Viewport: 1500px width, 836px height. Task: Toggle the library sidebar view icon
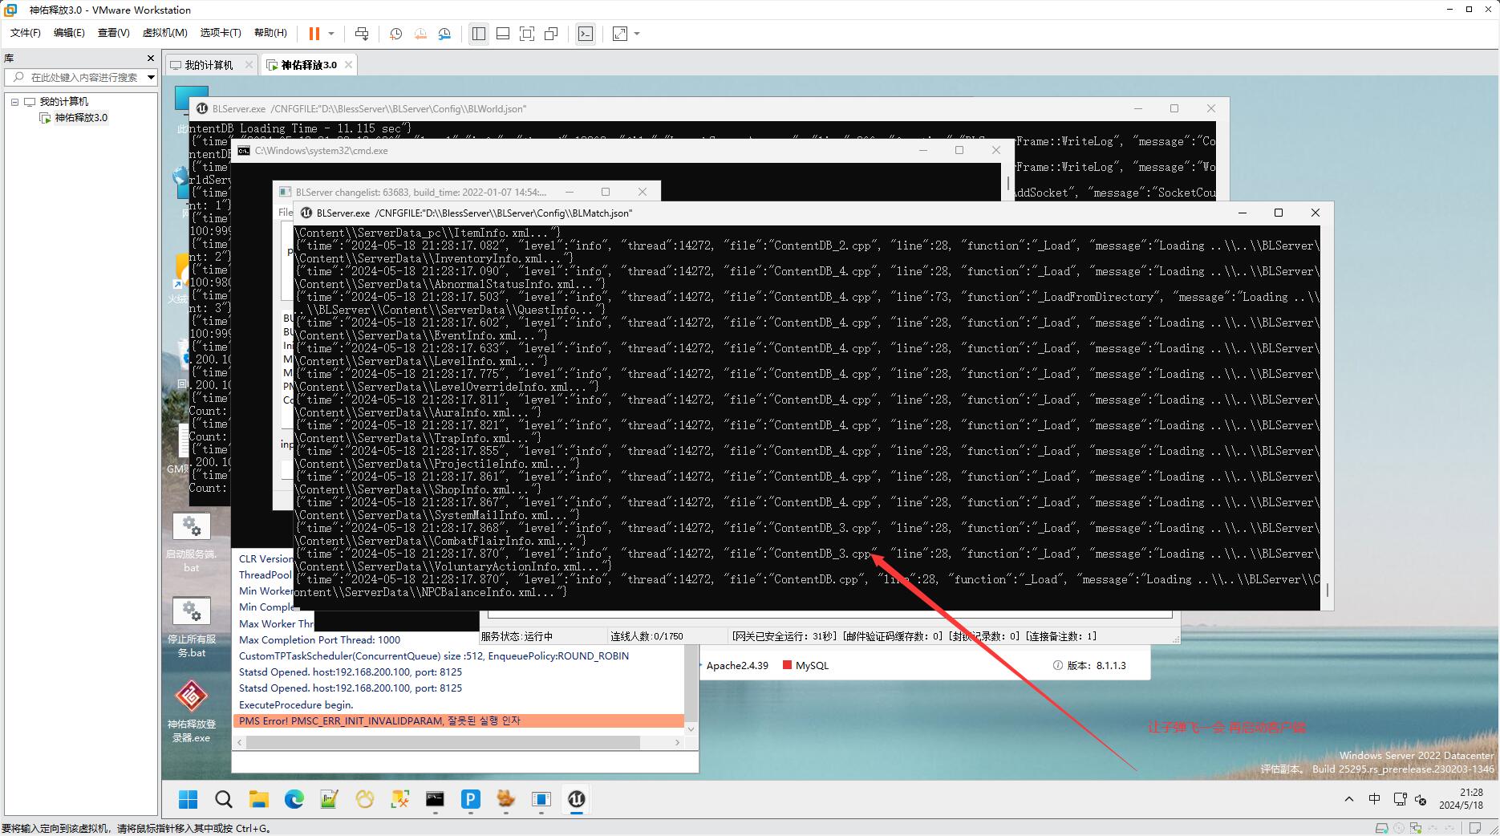pos(479,34)
